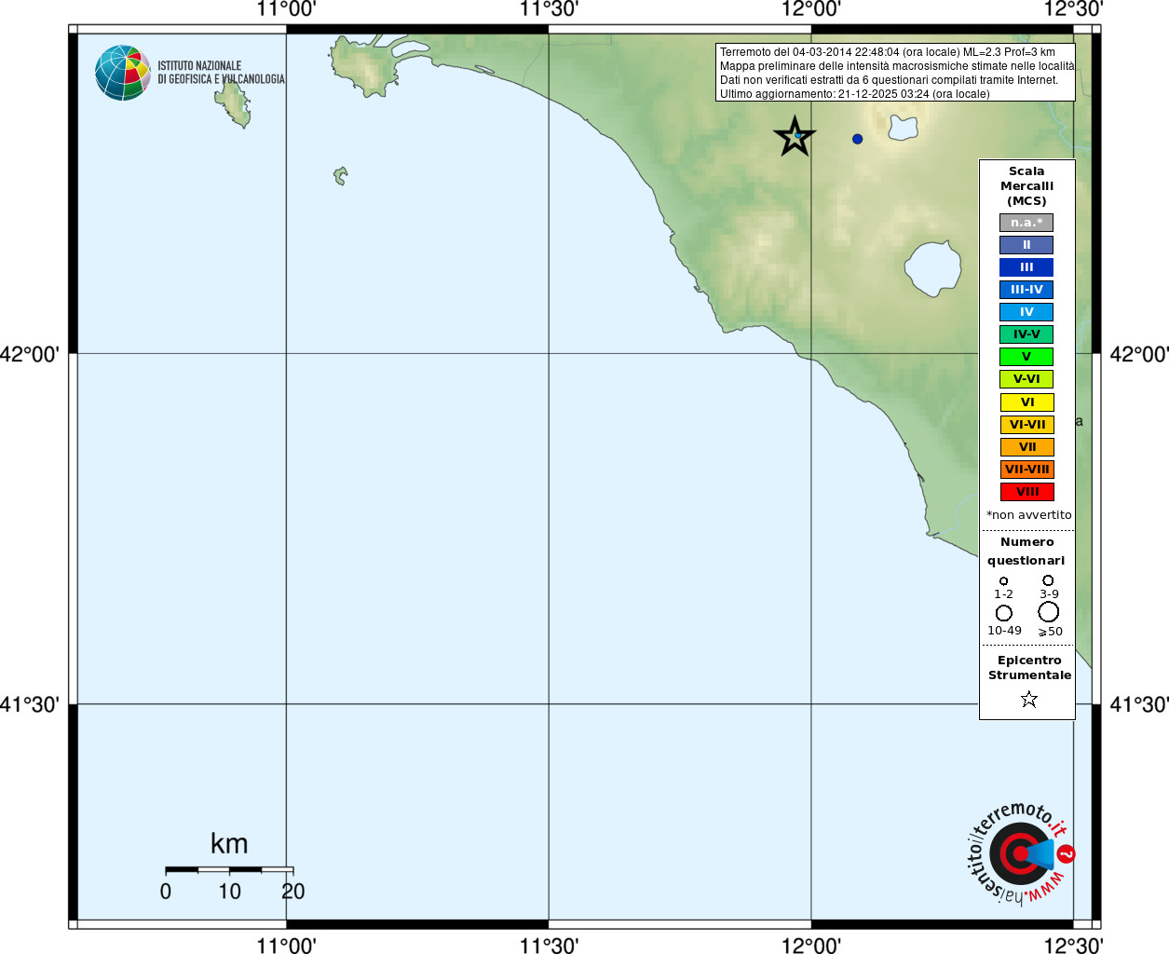Click the II intensity legend swatch
This screenshot has height=954, width=1169.
[x=1026, y=245]
